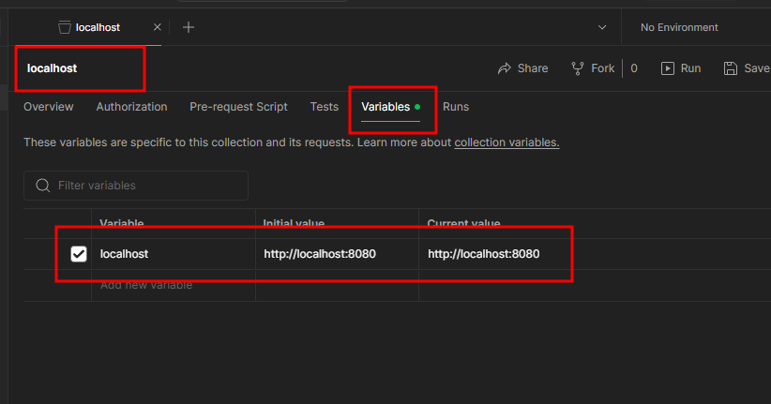
Task: Uncheck the localhost variable checkbox
Action: pos(79,254)
